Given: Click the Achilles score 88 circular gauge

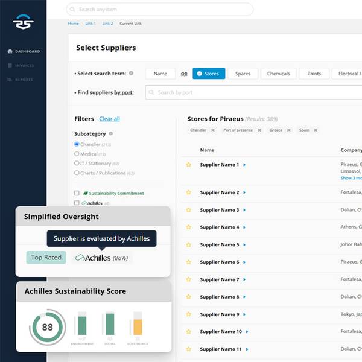Looking at the screenshot, I should (x=47, y=327).
